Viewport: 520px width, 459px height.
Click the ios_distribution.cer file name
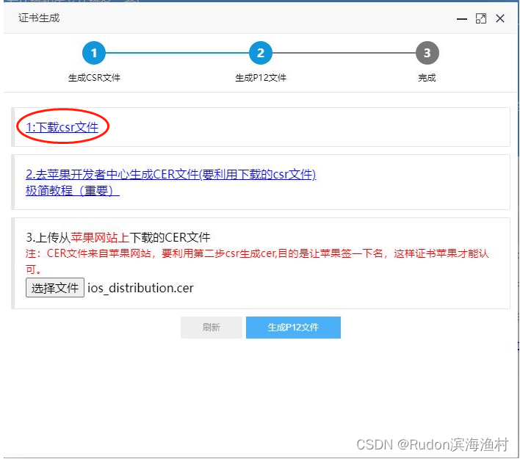click(x=140, y=288)
